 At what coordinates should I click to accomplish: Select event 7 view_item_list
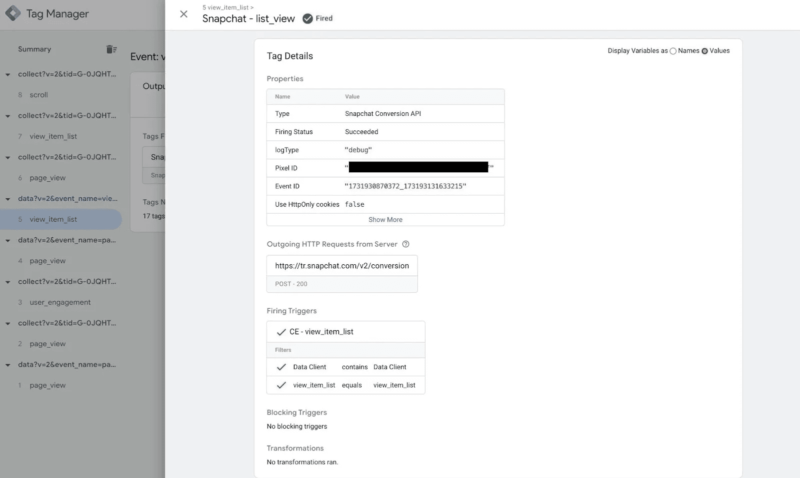(x=61, y=136)
